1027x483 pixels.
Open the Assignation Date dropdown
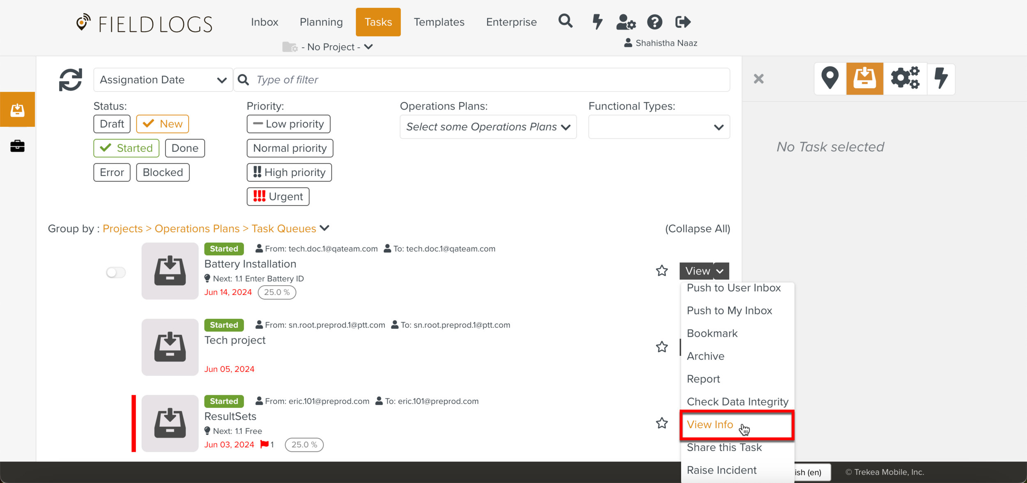[163, 80]
